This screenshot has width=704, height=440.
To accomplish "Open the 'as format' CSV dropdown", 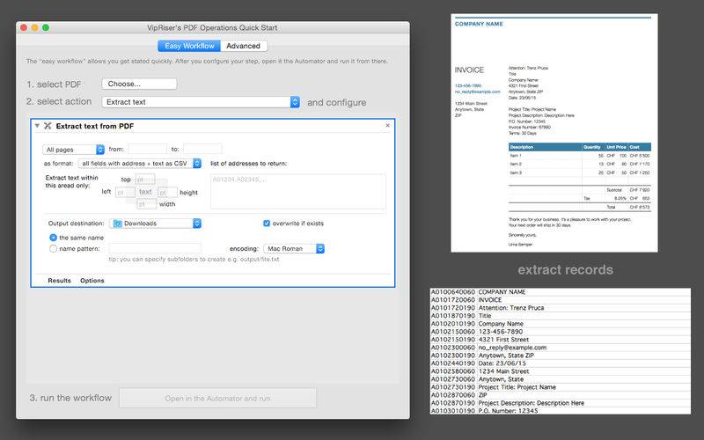I will [140, 164].
